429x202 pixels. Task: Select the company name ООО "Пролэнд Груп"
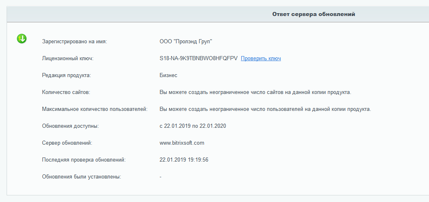(x=189, y=42)
